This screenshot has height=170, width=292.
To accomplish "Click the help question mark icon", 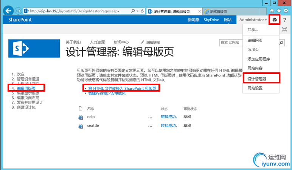I will coord(285,20).
